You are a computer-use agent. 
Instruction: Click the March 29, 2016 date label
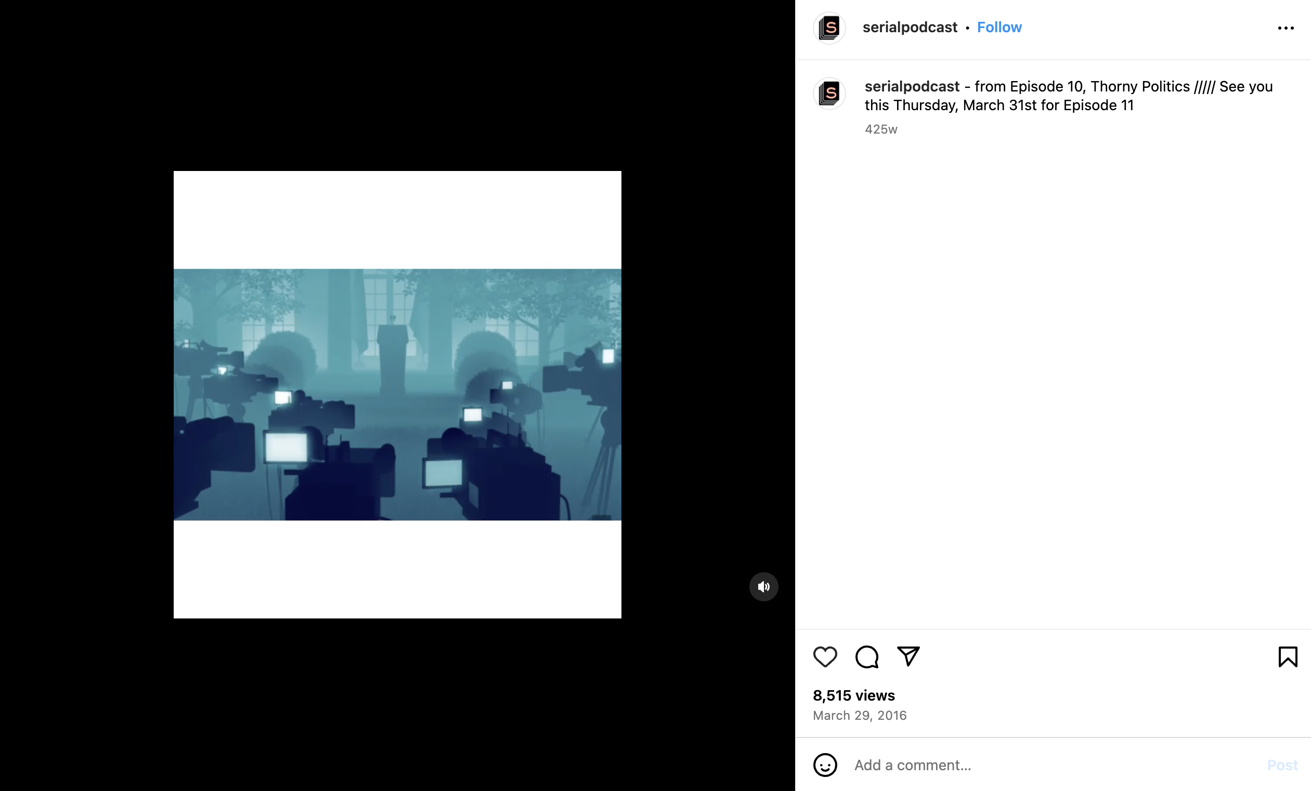click(x=861, y=716)
